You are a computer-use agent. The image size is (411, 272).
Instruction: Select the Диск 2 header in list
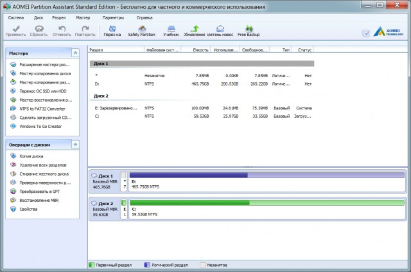(202, 96)
